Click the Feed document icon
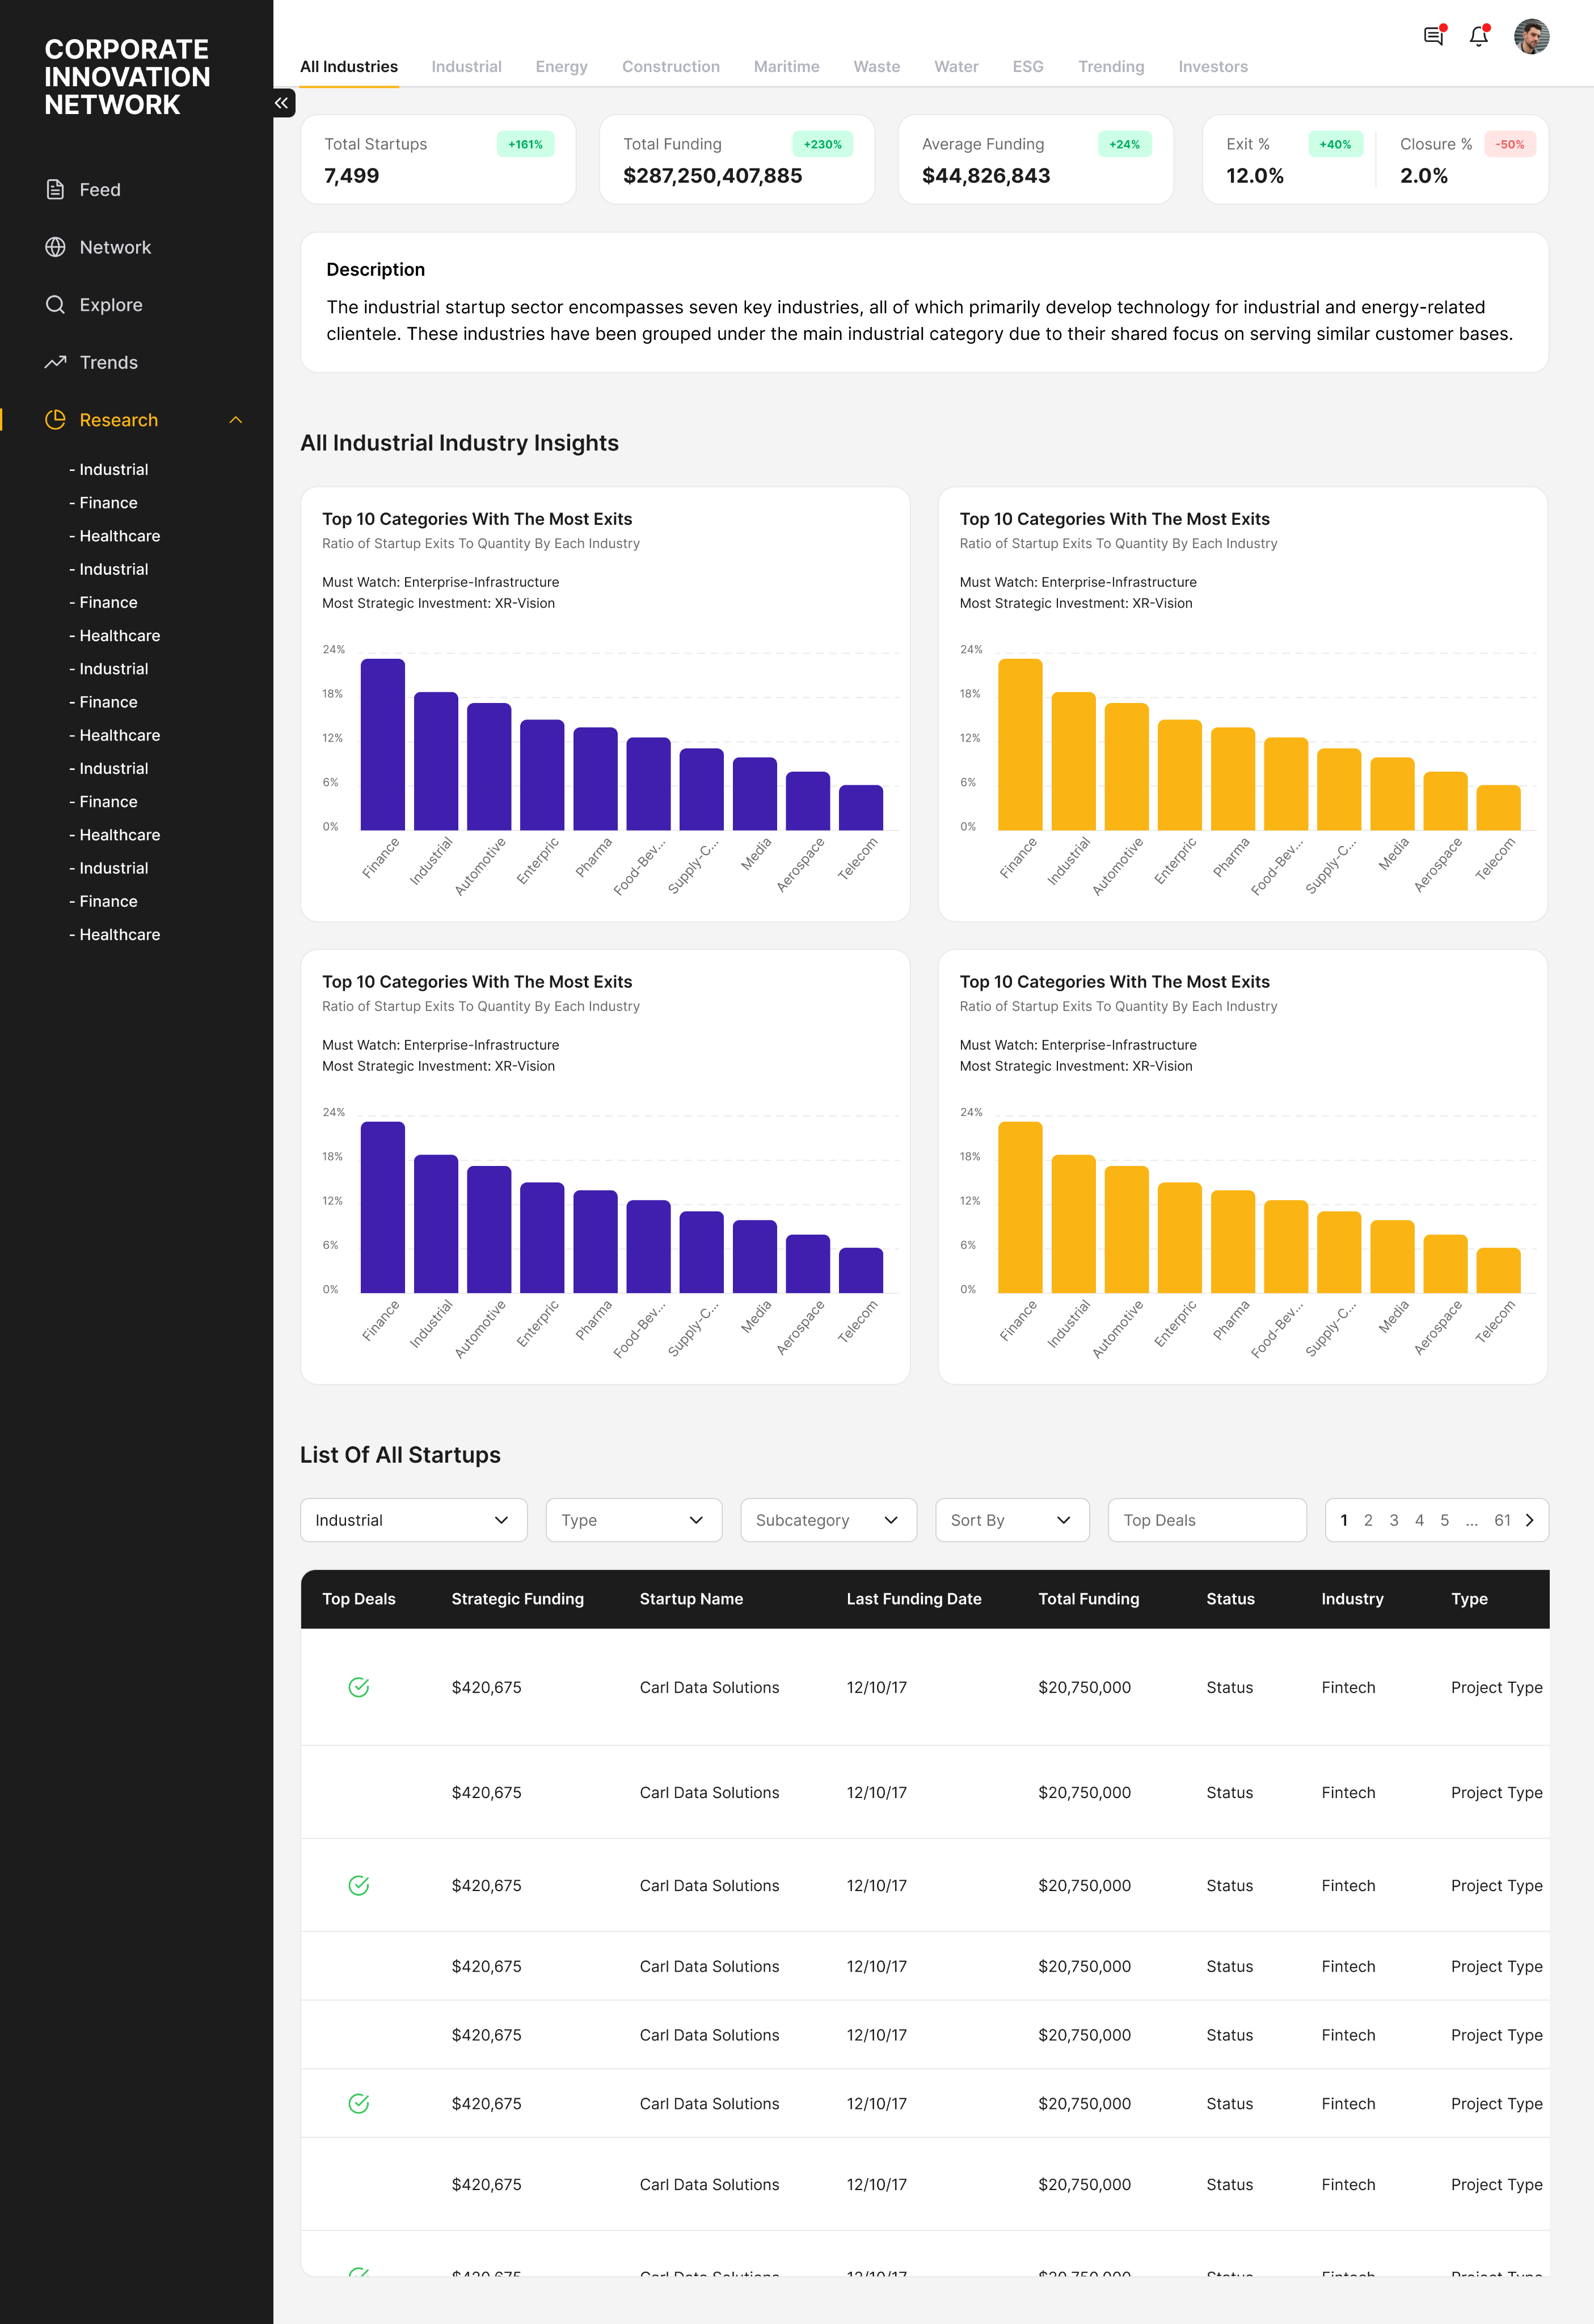 (55, 190)
